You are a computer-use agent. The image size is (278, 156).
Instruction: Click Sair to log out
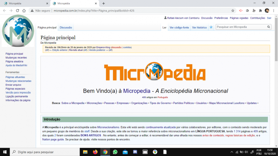(x=269, y=18)
